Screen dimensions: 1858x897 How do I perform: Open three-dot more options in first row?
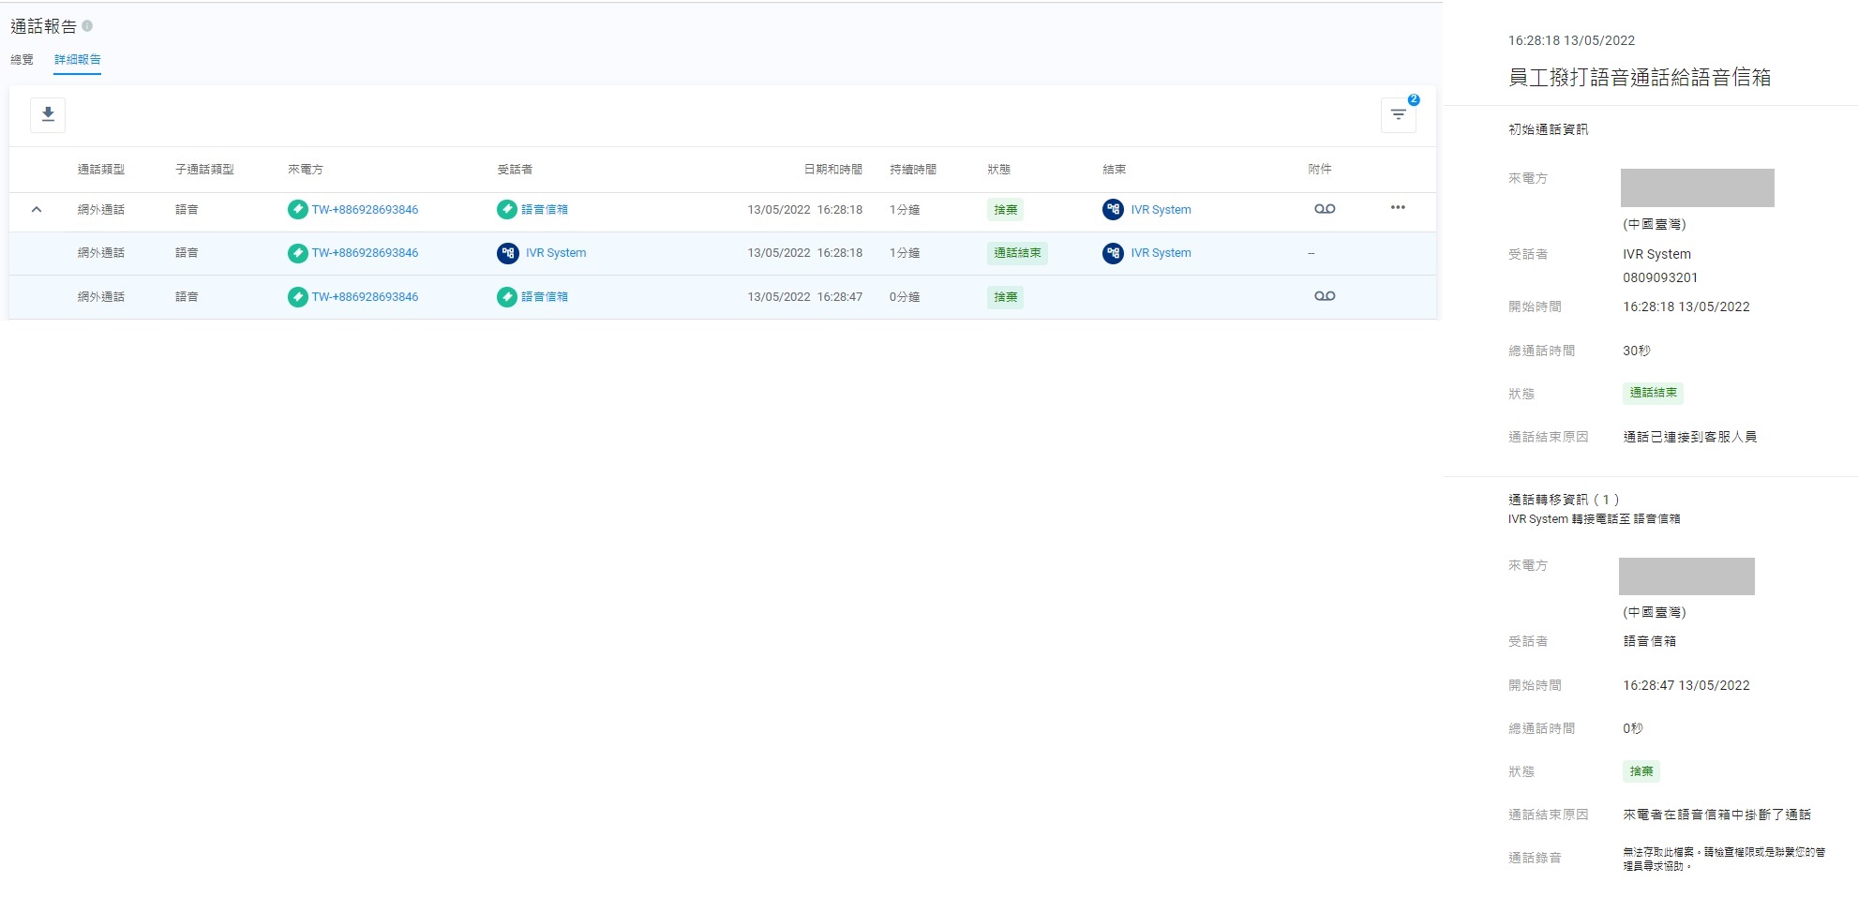point(1397,208)
